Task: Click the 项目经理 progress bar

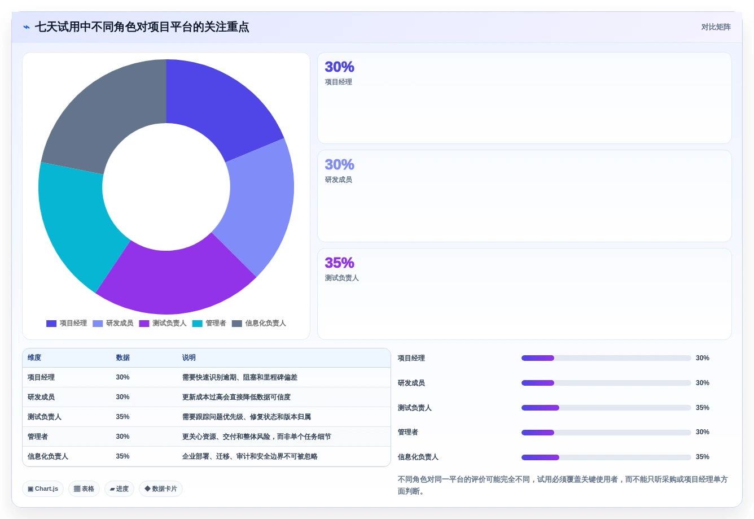Action: click(x=606, y=358)
